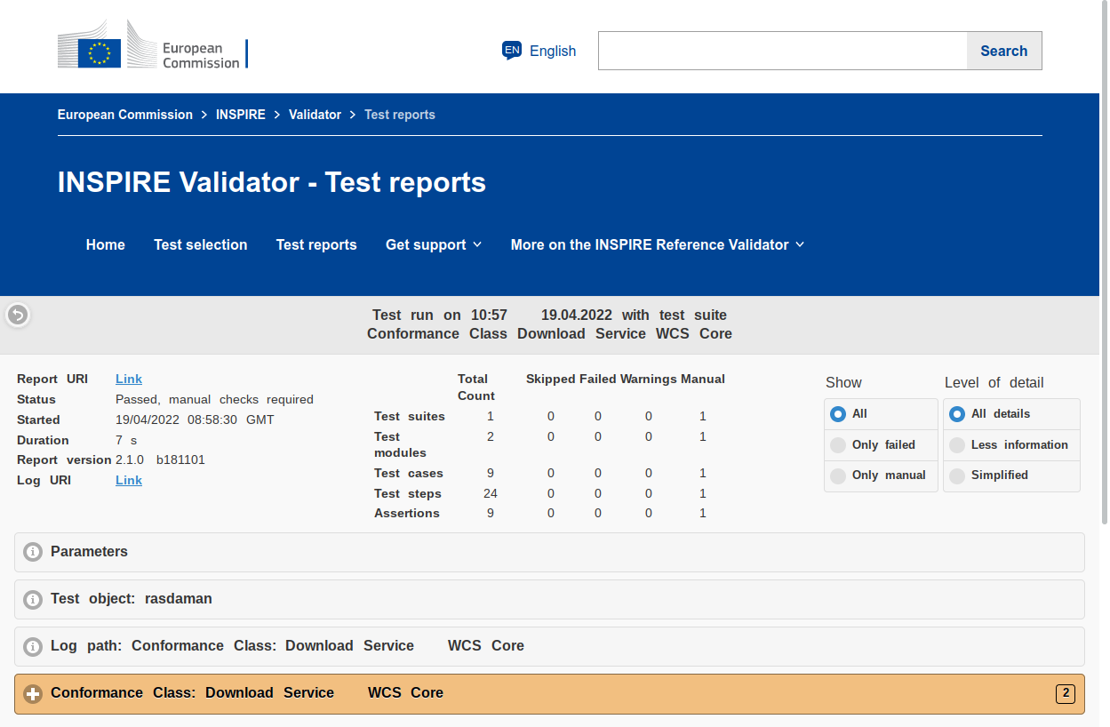Click the circular back arrow icon

pos(18,315)
